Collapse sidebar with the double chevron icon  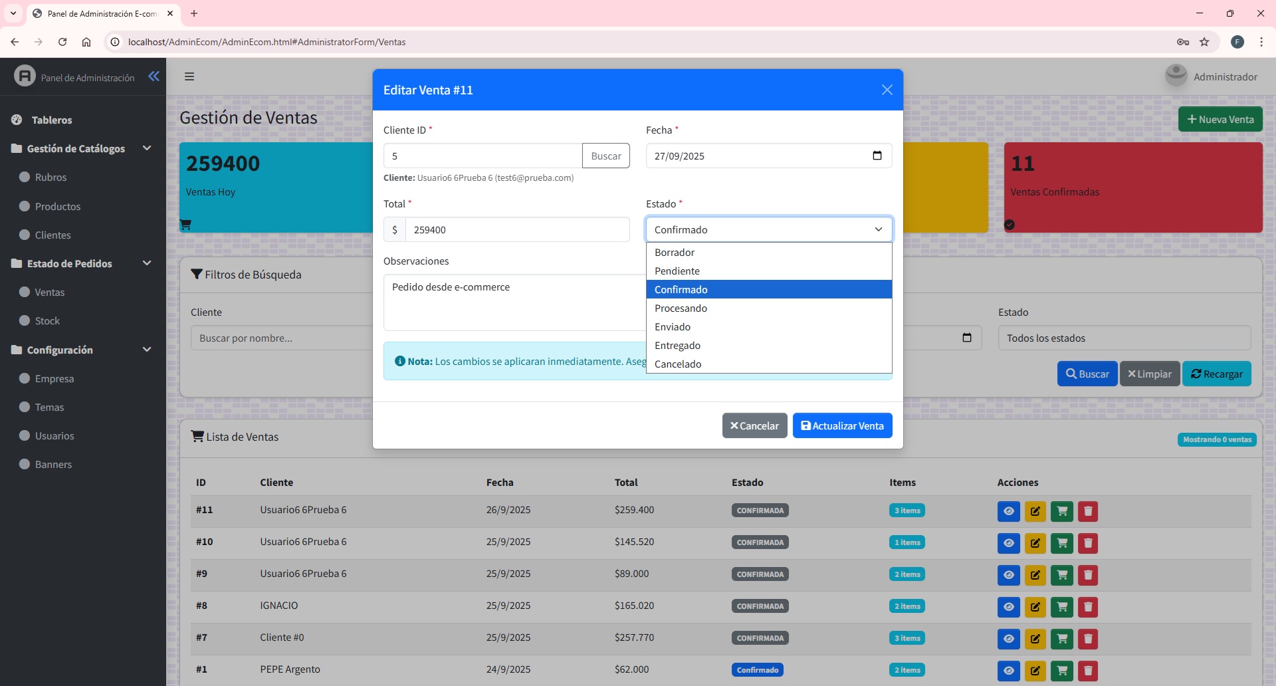pos(154,76)
